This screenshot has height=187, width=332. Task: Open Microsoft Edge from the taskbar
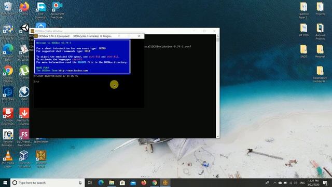101,182
